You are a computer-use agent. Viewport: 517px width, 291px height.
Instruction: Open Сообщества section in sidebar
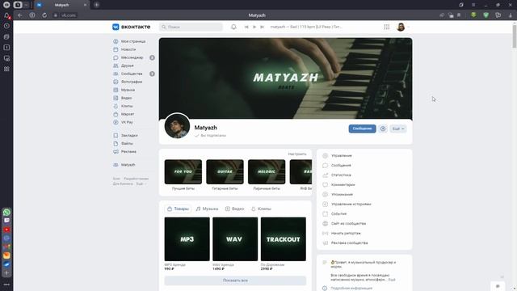[x=128, y=74]
